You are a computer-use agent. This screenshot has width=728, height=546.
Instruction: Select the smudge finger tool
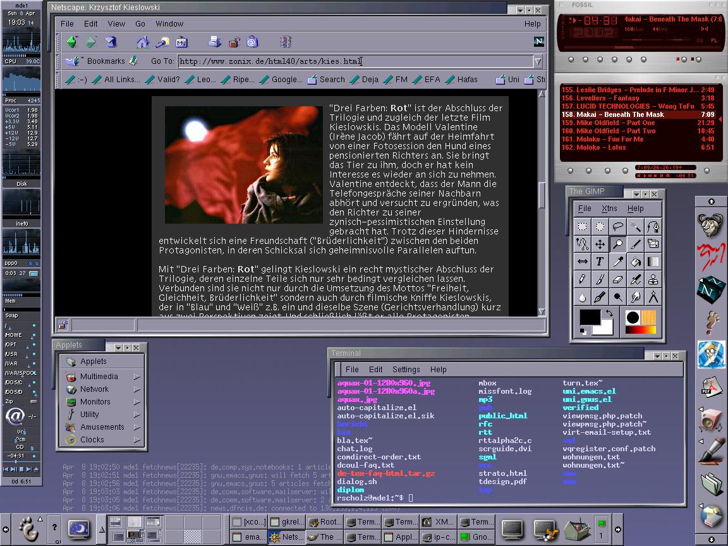[x=635, y=297]
